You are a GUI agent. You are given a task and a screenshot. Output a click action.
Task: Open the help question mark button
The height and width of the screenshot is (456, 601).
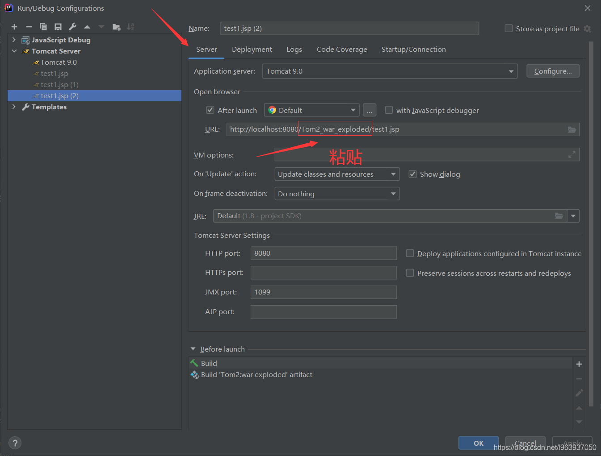[15, 443]
